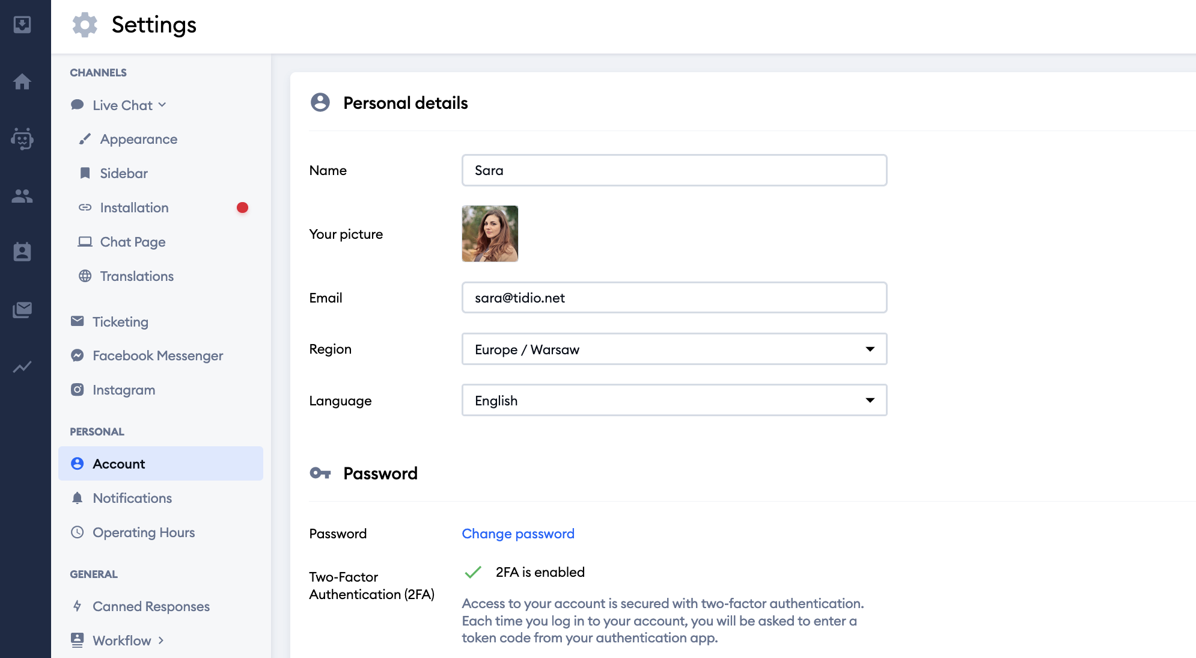
Task: Click the 'Personal details' heading
Action: point(405,103)
